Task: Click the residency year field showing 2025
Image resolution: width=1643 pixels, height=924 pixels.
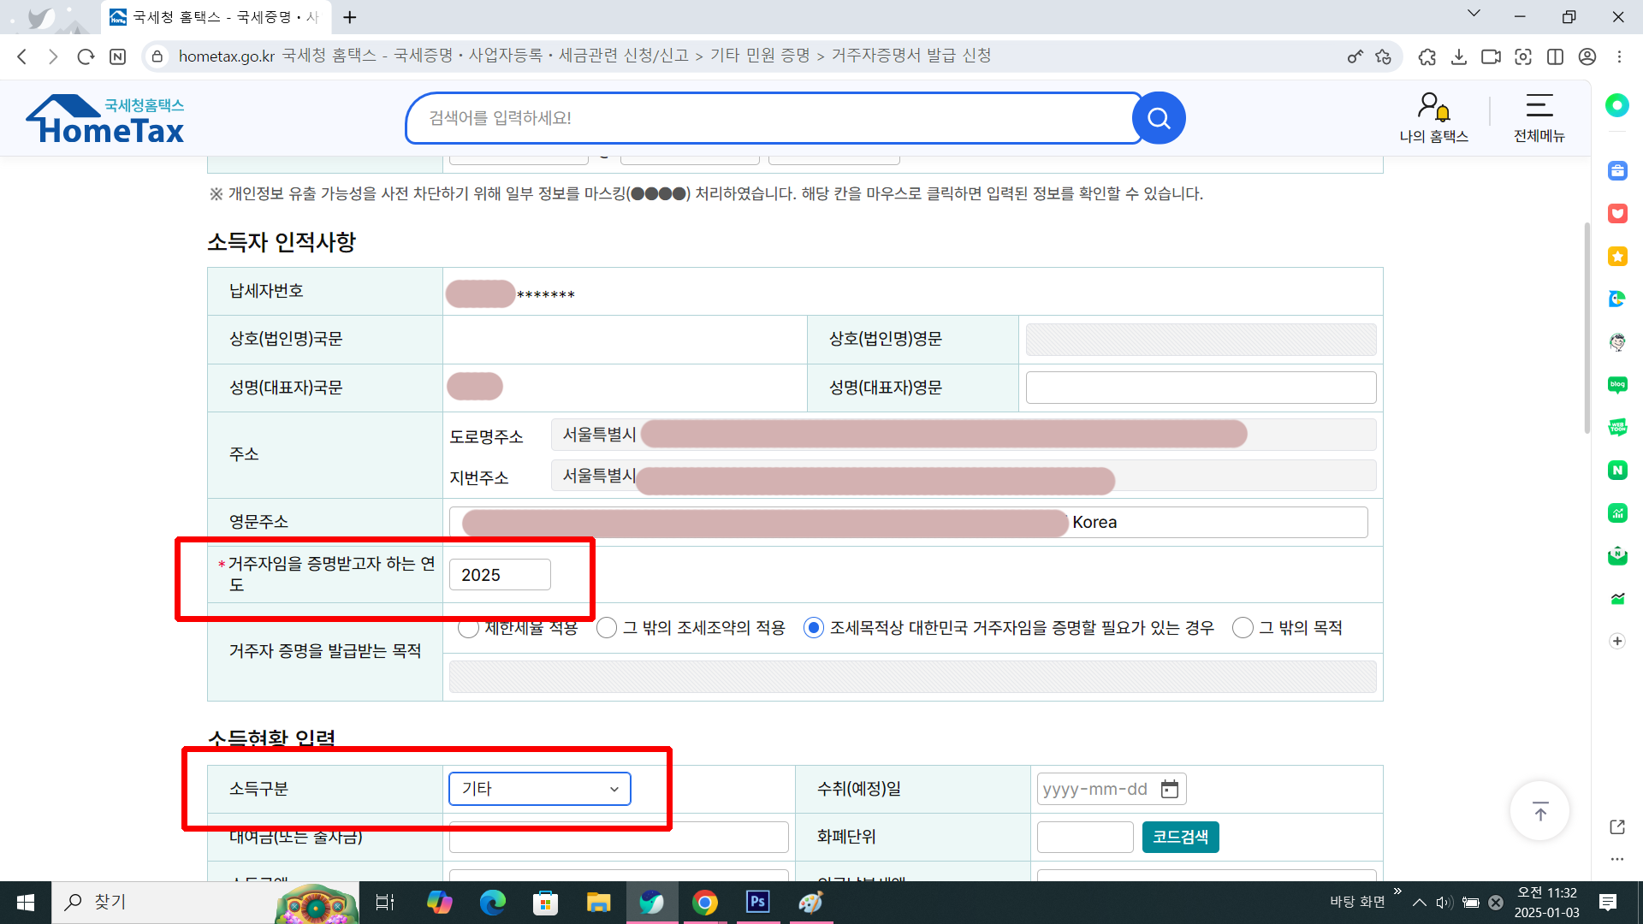Action: [500, 575]
